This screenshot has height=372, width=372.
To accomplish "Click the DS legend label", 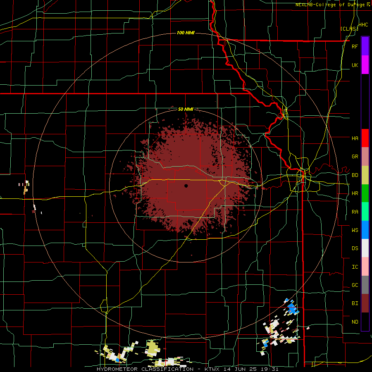I will click(x=355, y=248).
